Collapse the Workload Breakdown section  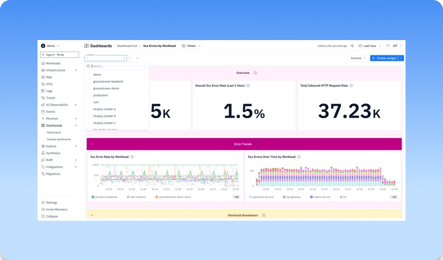click(x=92, y=215)
